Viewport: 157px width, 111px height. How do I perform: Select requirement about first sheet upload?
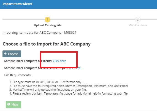pyautogui.click(x=48, y=90)
